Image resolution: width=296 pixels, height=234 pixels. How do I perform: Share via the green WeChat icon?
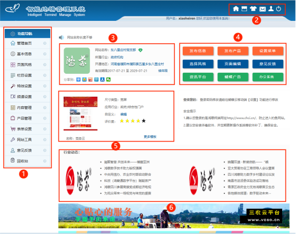(x=108, y=80)
